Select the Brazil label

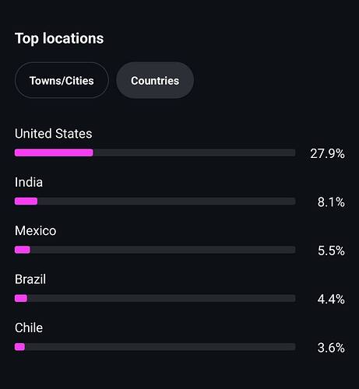30,279
